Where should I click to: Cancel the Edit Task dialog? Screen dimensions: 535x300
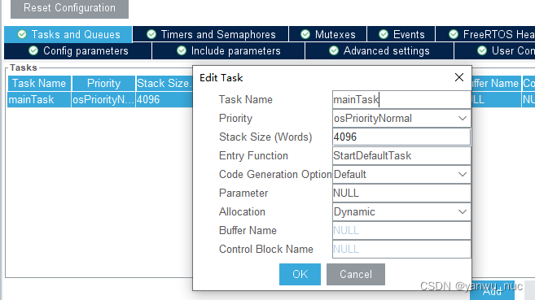356,274
